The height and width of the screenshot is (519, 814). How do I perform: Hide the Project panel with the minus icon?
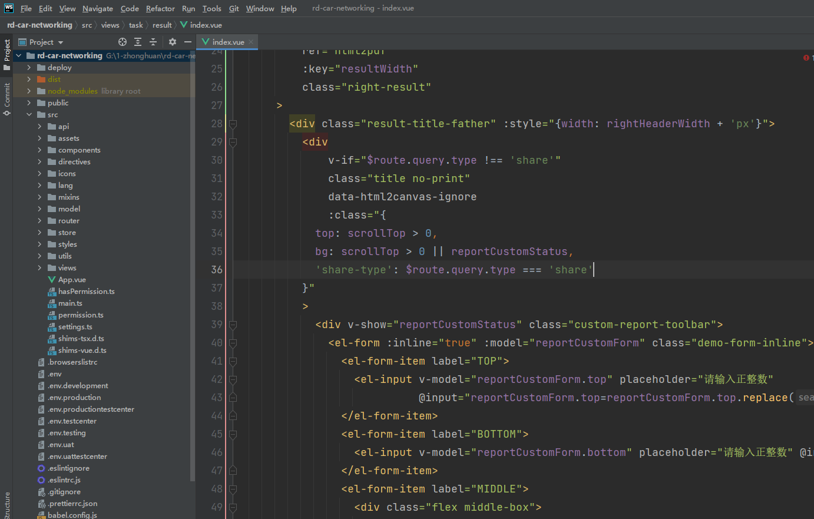(x=187, y=42)
